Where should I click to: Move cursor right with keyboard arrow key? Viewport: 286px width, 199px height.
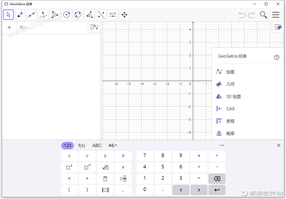(199, 190)
